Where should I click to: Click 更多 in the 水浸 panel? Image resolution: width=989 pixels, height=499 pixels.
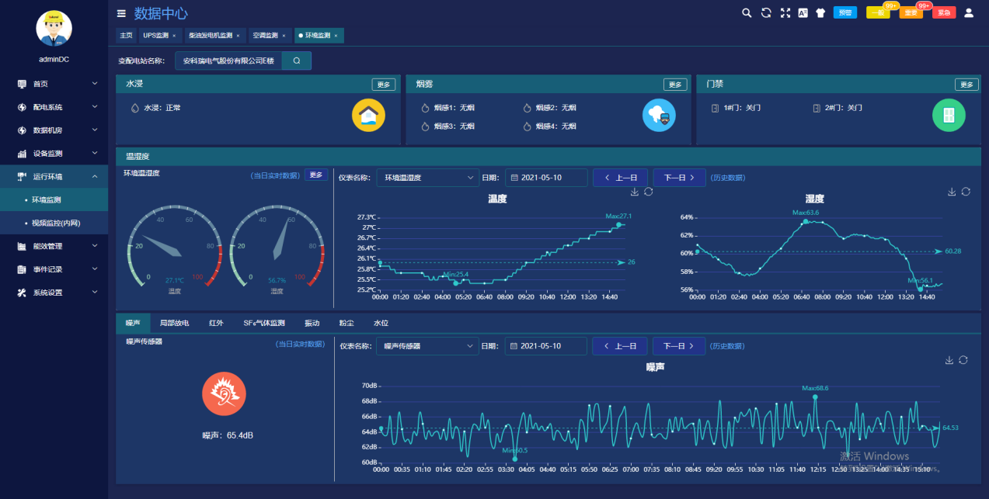coord(383,85)
